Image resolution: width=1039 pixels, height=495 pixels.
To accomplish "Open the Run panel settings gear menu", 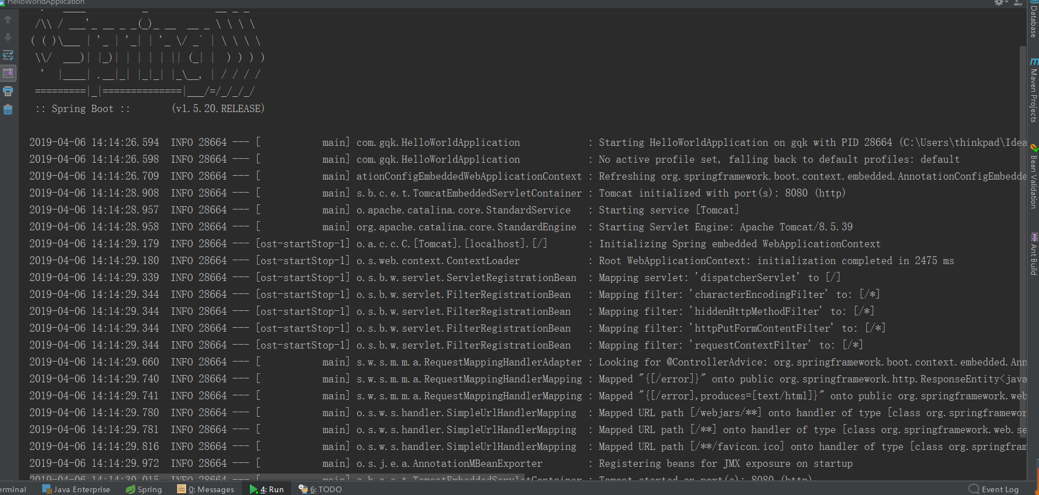I will (999, 3).
